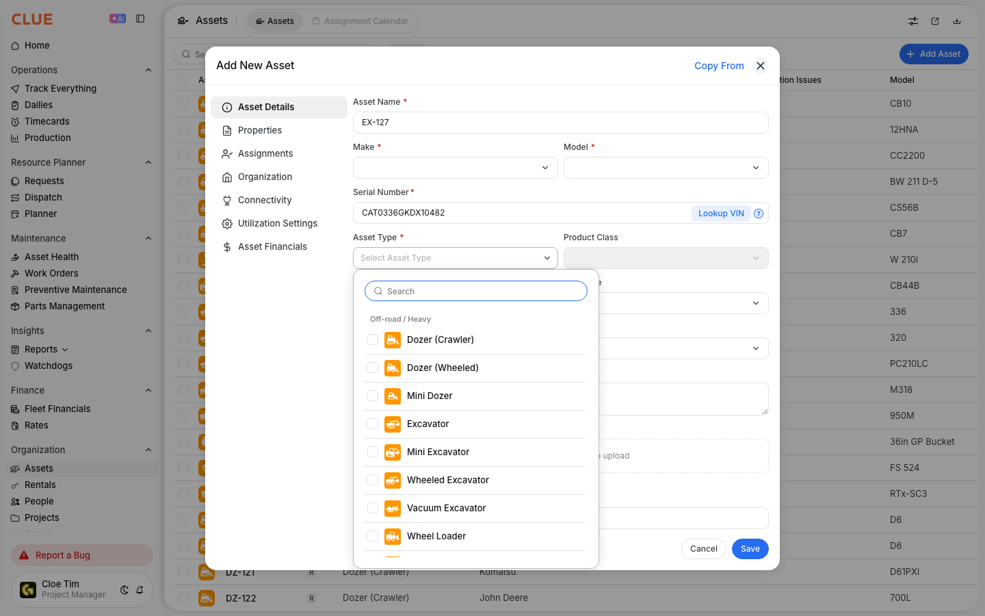Collapse the Maintenance sidebar section
This screenshot has width=985, height=616.
[148, 238]
